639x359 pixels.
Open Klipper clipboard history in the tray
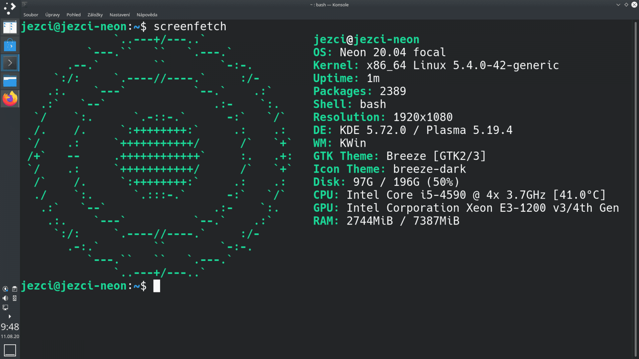(x=15, y=288)
